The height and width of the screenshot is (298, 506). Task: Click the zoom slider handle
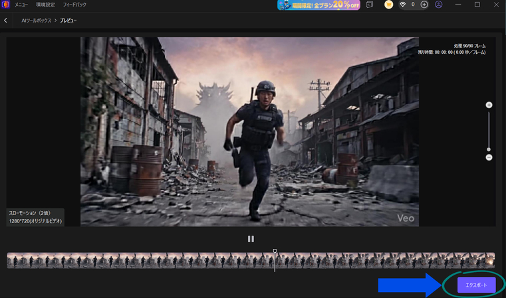[489, 149]
